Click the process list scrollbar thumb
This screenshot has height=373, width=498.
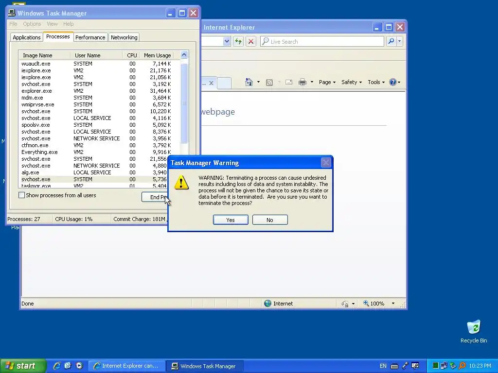(x=184, y=103)
